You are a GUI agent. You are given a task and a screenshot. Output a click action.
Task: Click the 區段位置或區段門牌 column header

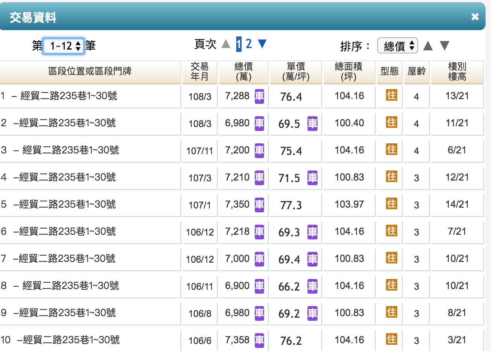click(x=90, y=72)
